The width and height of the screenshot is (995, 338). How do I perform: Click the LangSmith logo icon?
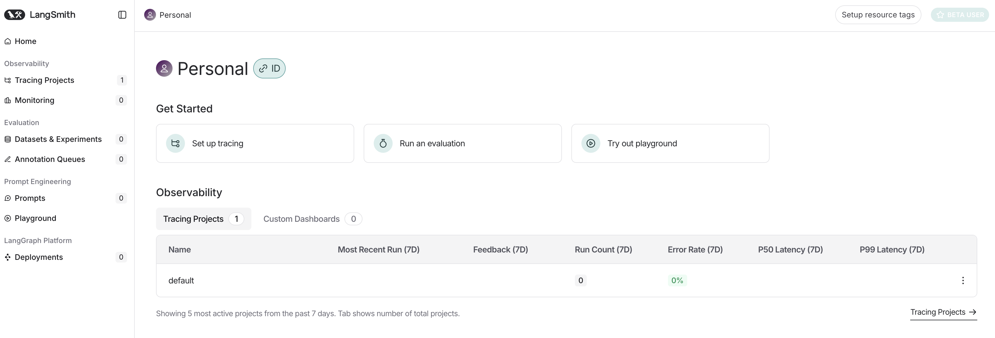click(15, 15)
